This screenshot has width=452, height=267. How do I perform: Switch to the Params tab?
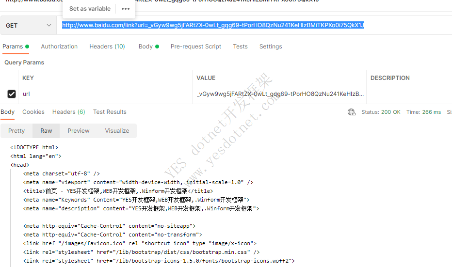point(16,47)
